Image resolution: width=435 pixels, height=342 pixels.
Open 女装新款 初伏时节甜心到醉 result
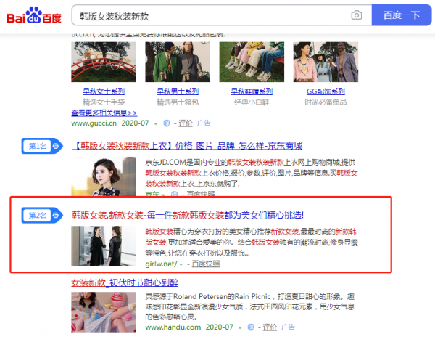pos(124,282)
